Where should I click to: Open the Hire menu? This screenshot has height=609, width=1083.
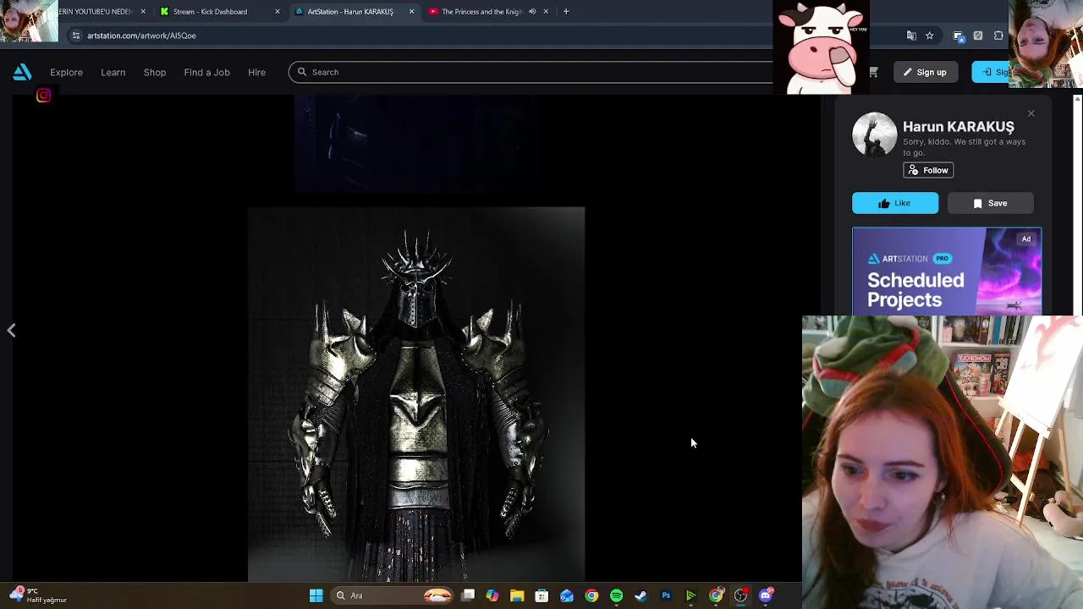256,72
